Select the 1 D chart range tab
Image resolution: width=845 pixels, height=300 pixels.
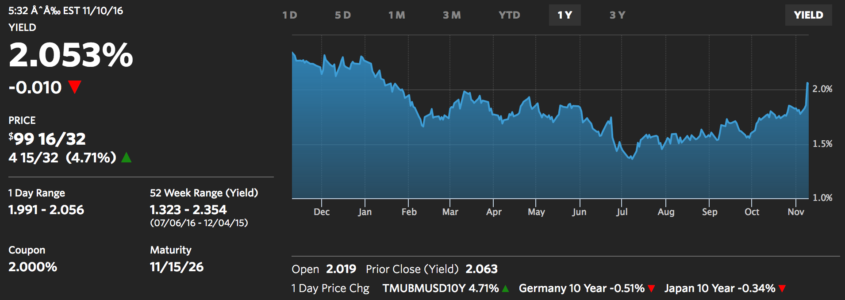pos(290,15)
